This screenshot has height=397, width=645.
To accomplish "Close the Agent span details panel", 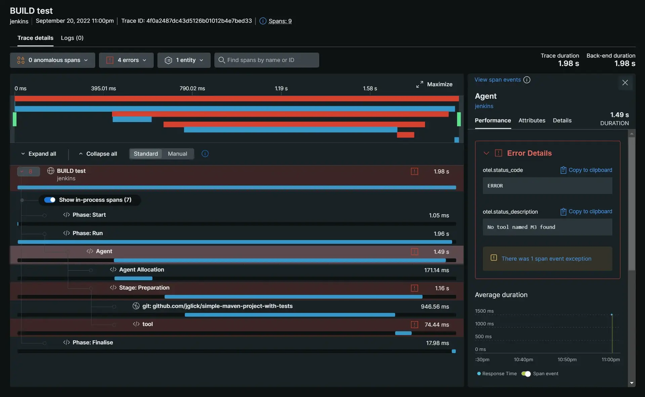I will coord(625,83).
